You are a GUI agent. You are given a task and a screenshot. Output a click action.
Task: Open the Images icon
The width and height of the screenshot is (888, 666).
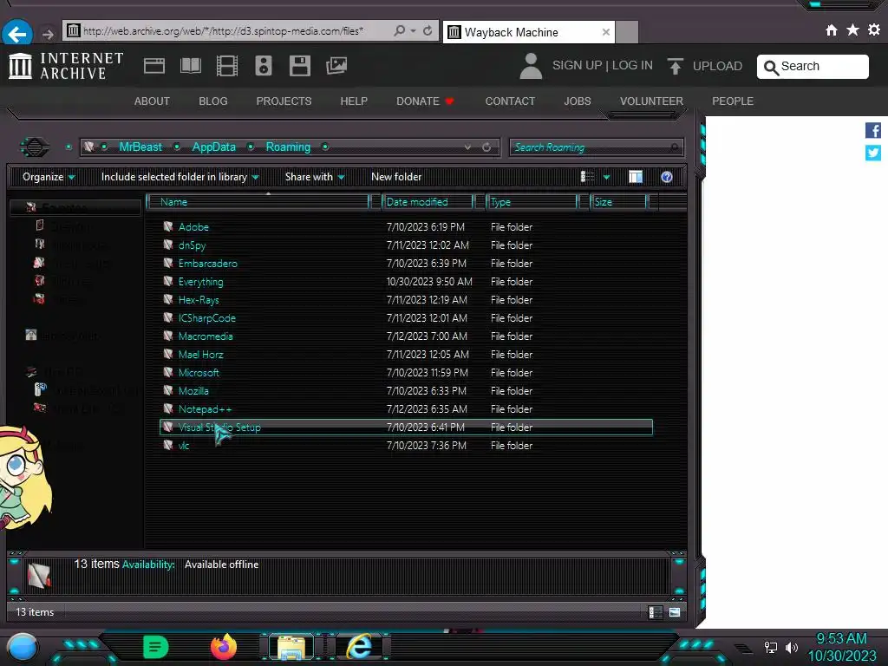point(336,66)
